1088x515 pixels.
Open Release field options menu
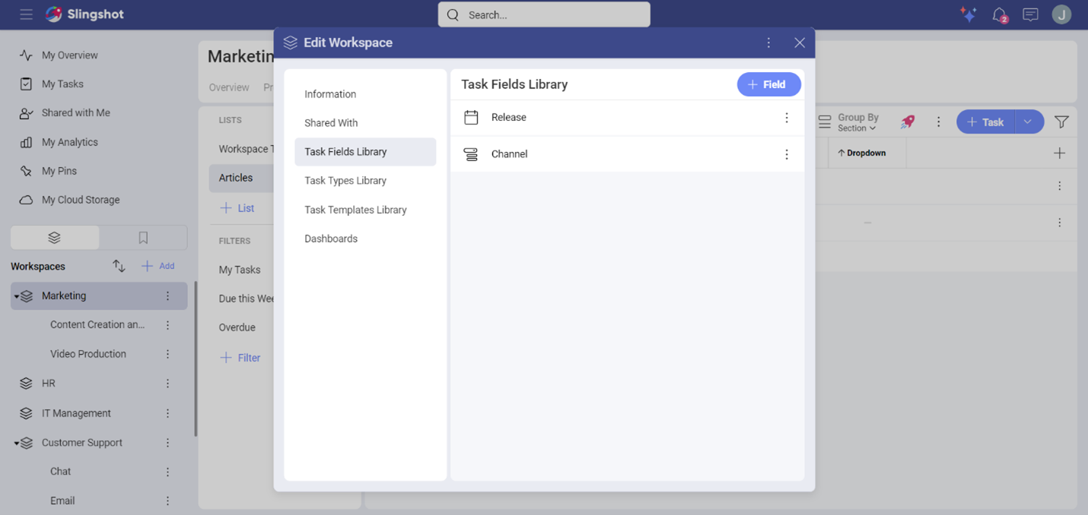tap(787, 118)
